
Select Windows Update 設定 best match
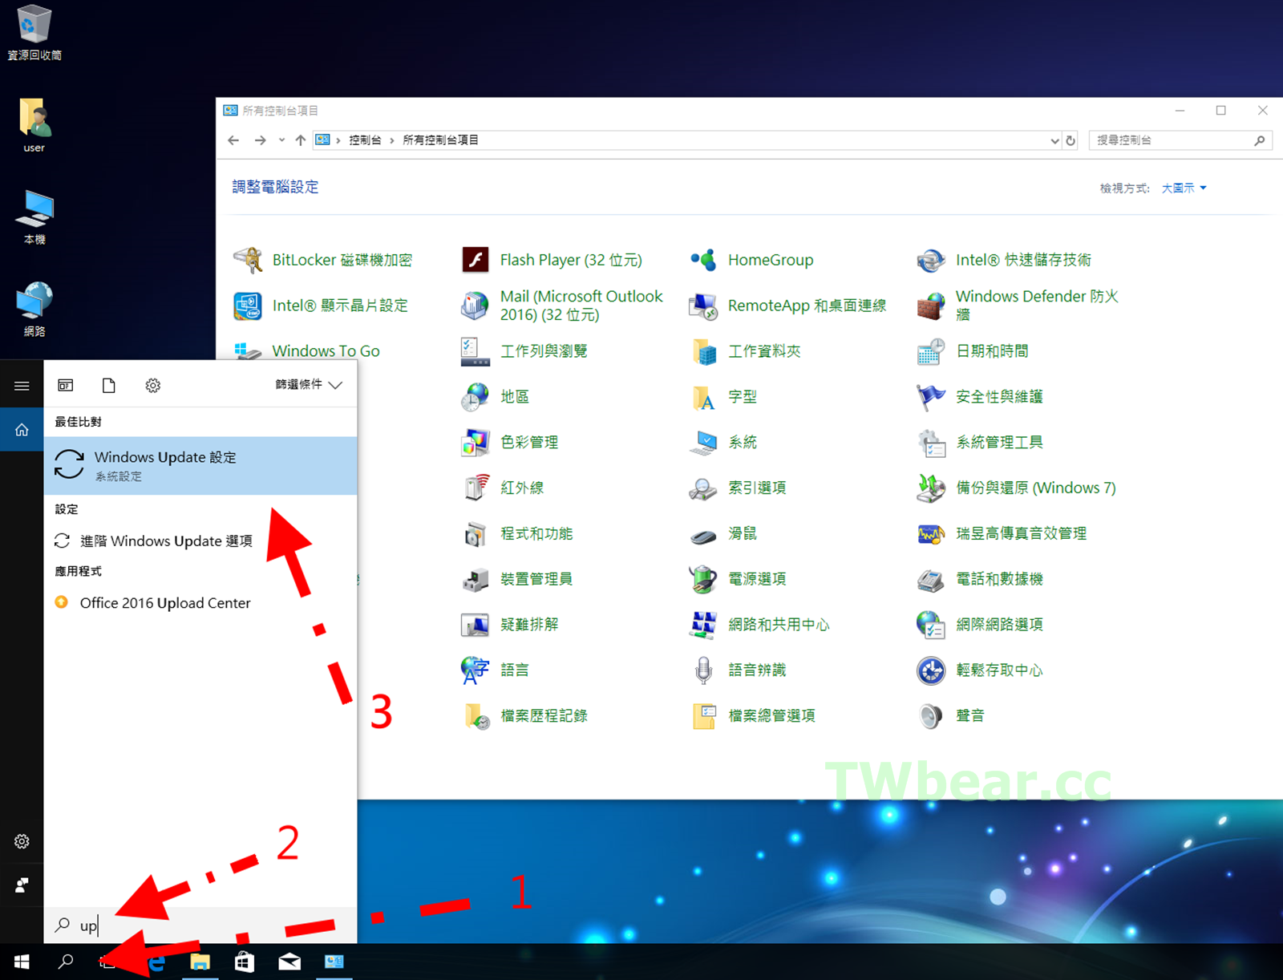(x=200, y=465)
